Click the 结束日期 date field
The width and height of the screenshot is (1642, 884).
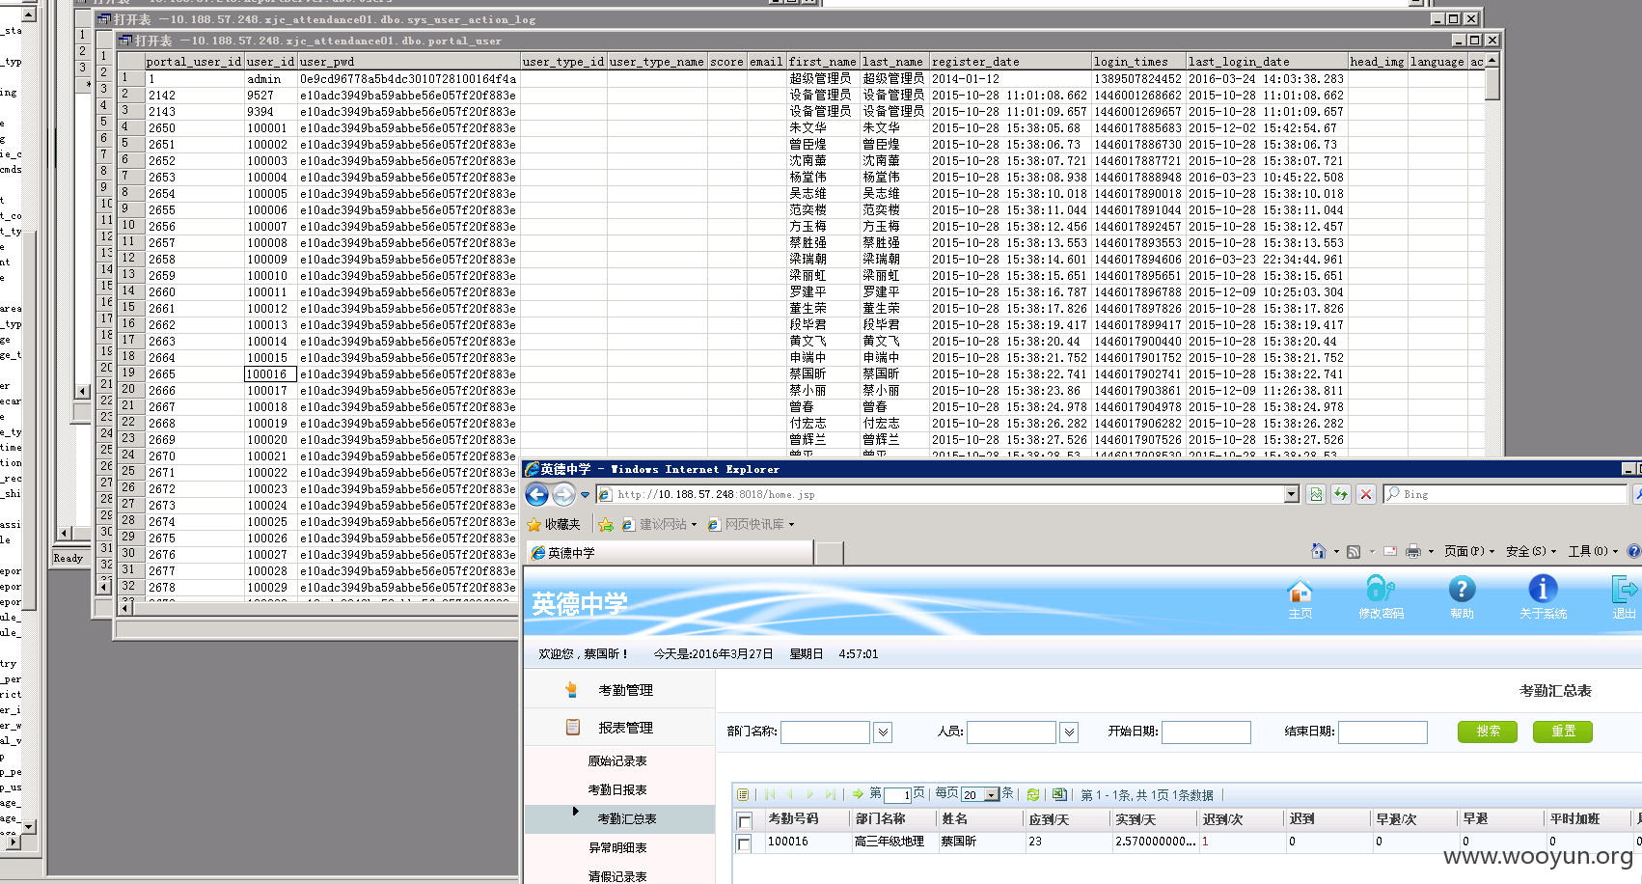(x=1382, y=732)
